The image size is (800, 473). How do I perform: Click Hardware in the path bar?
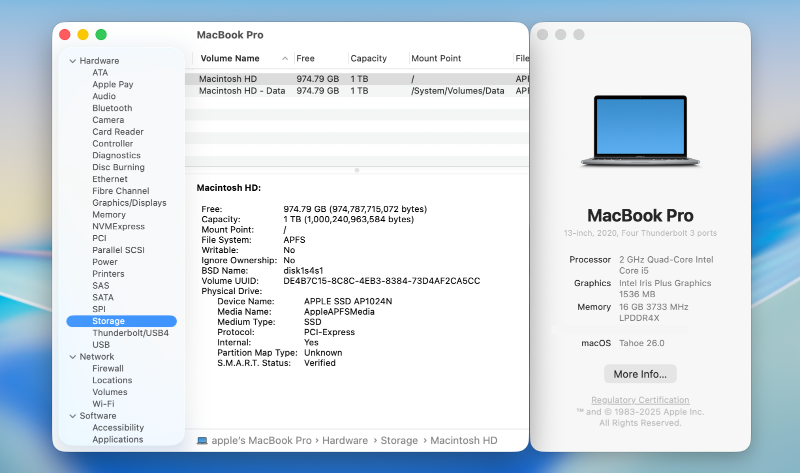coord(345,441)
